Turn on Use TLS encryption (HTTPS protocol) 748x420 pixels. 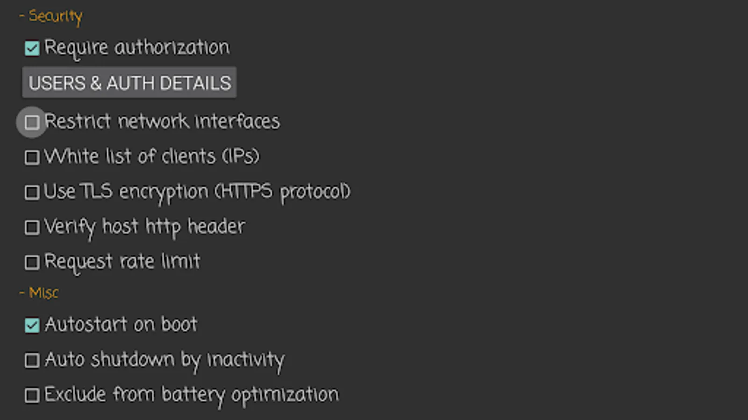point(32,192)
